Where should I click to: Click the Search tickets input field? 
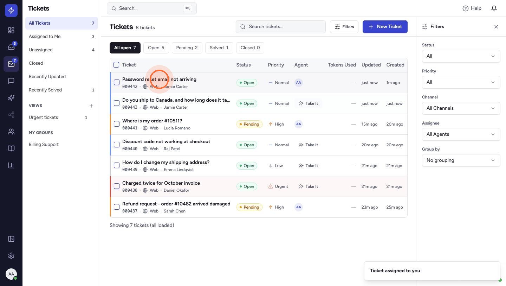pos(281,27)
